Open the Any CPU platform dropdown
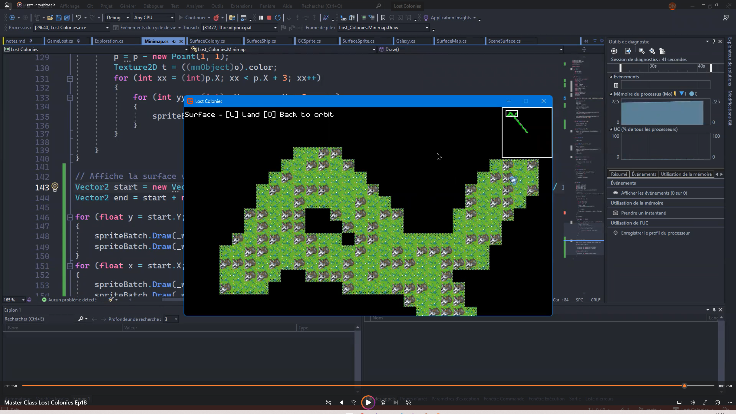Image resolution: width=736 pixels, height=414 pixels. [154, 18]
